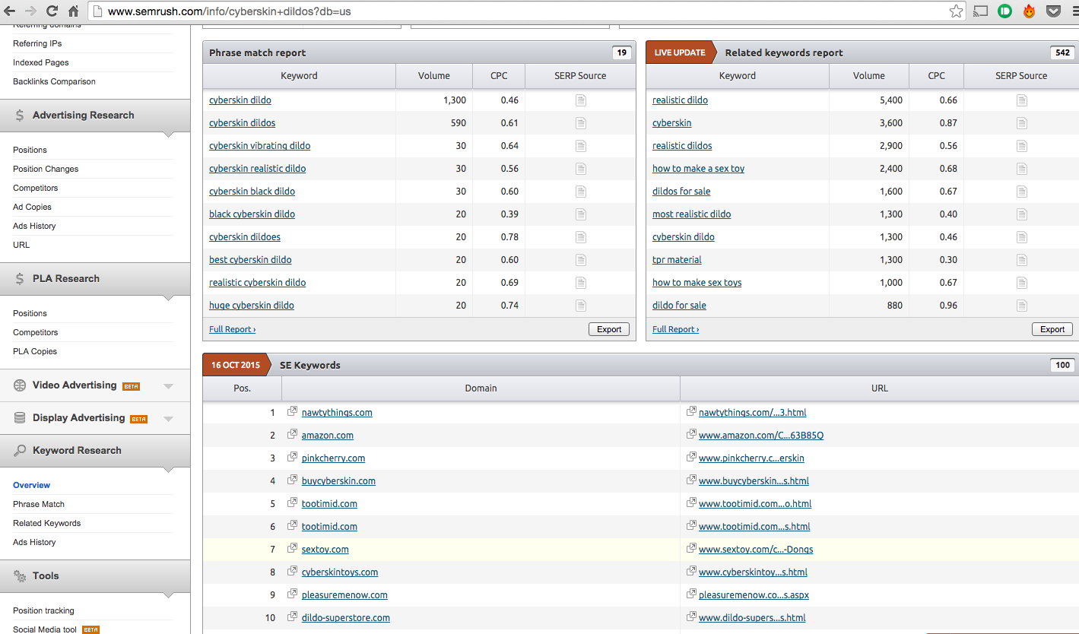Open SERP source for cyberskin dildo in Phrase match
The width and height of the screenshot is (1079, 634).
point(581,100)
